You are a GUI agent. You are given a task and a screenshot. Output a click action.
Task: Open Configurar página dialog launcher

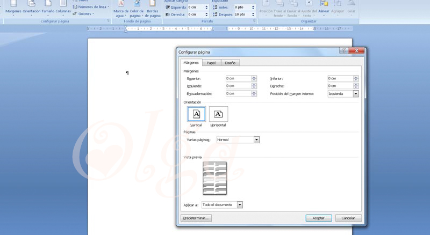tap(109, 21)
